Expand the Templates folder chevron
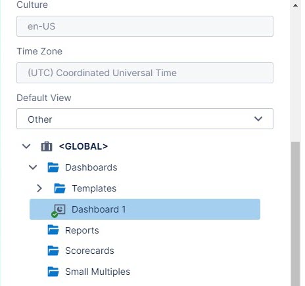Image resolution: width=305 pixels, height=286 pixels. (x=39, y=188)
